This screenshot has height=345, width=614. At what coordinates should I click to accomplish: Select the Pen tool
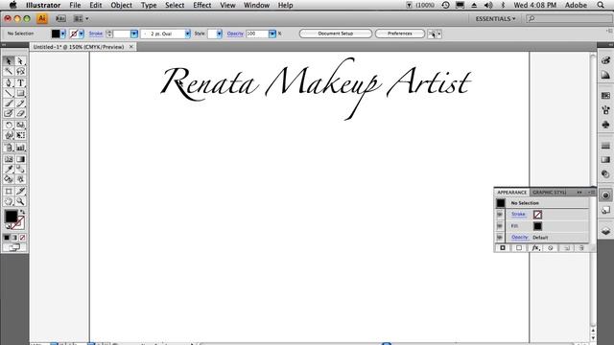(x=9, y=83)
